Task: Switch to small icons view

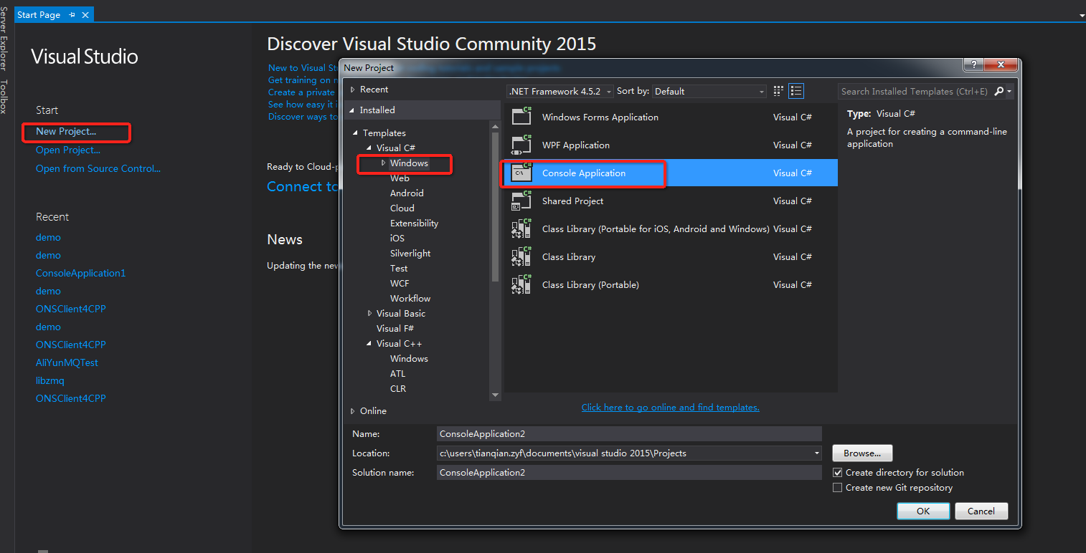Action: coord(779,91)
